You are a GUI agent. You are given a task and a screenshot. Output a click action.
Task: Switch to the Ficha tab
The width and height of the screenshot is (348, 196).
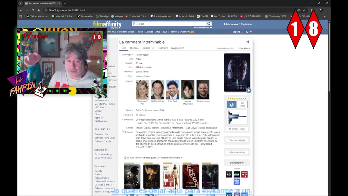coord(123,48)
